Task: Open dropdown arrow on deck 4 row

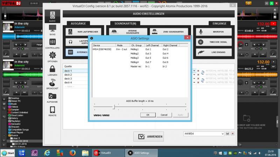Action: [x=194, y=83]
